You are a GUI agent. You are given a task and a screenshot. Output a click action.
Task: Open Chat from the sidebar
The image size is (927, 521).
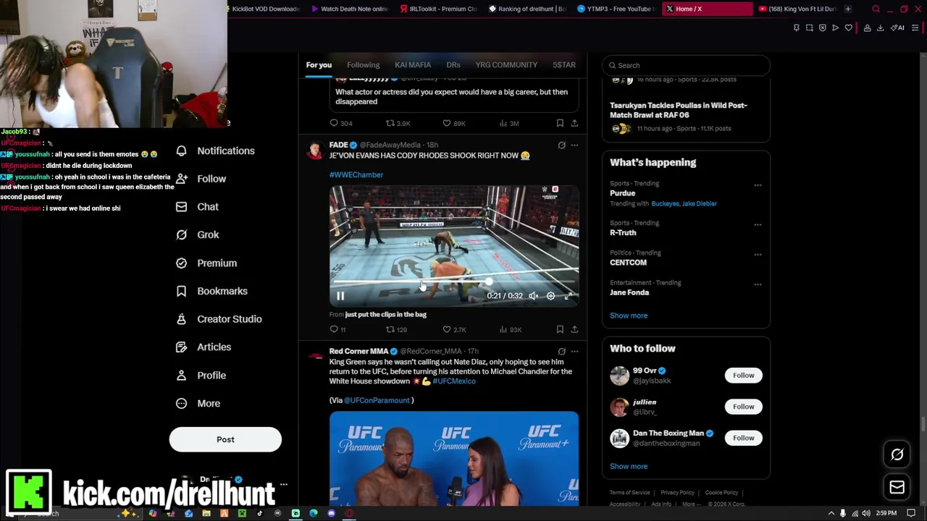197,207
